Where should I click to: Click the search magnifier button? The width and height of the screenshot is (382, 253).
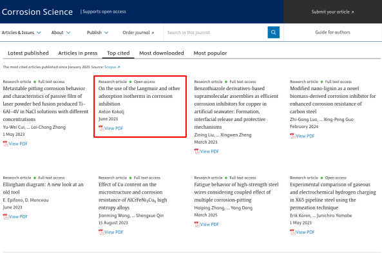(x=273, y=32)
